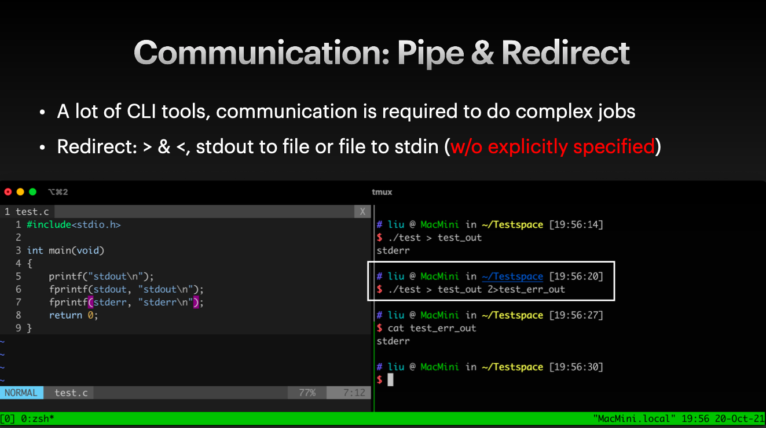766x428 pixels.
Task: Click the ⌥⌘2 shortcut label in title bar
Action: [x=58, y=192]
